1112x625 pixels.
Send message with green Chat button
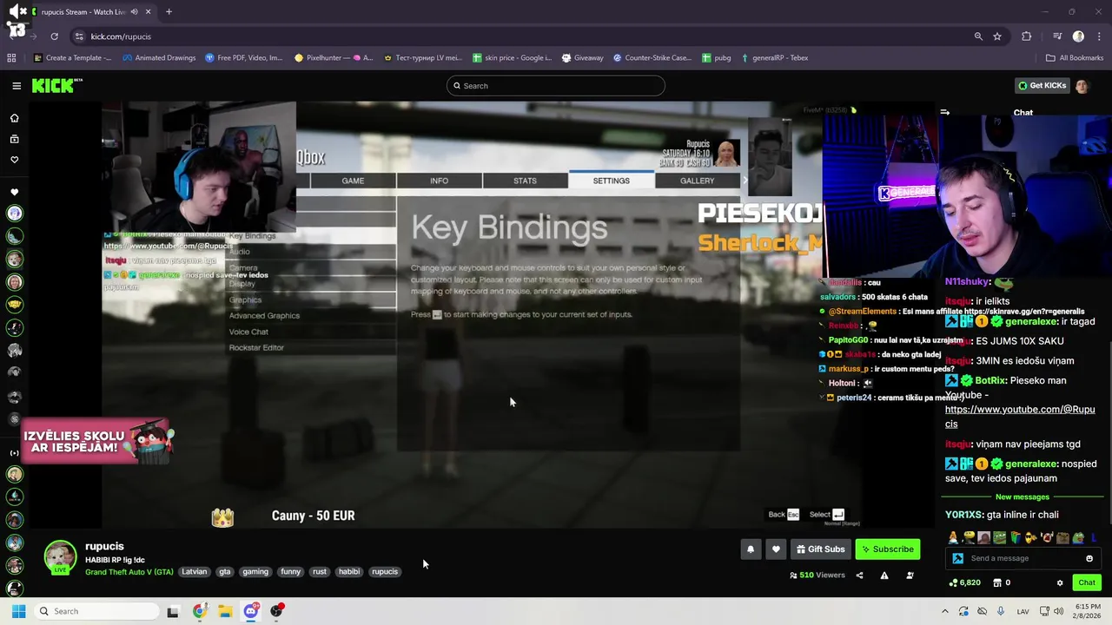(x=1087, y=582)
